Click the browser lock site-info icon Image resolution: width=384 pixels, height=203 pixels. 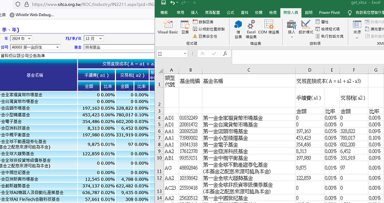pos(27,4)
